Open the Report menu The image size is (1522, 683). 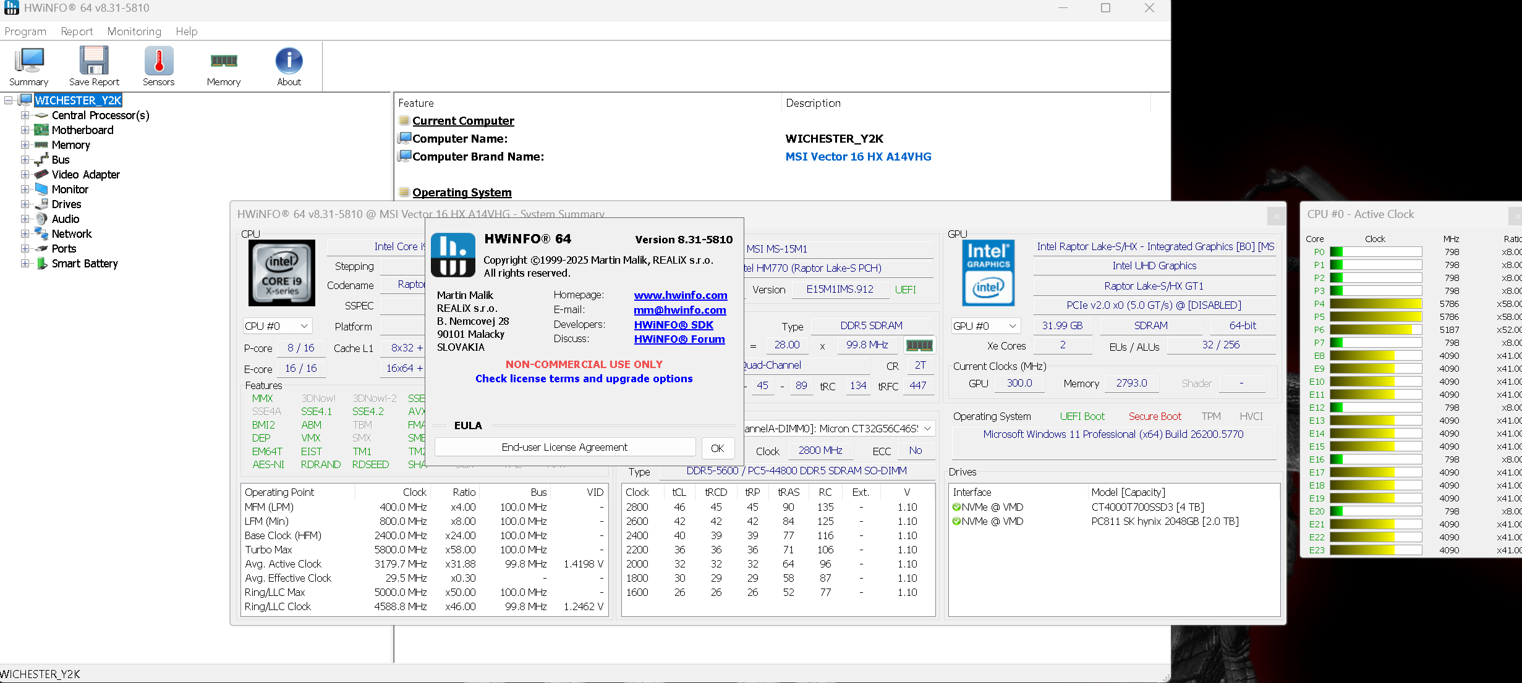point(77,31)
